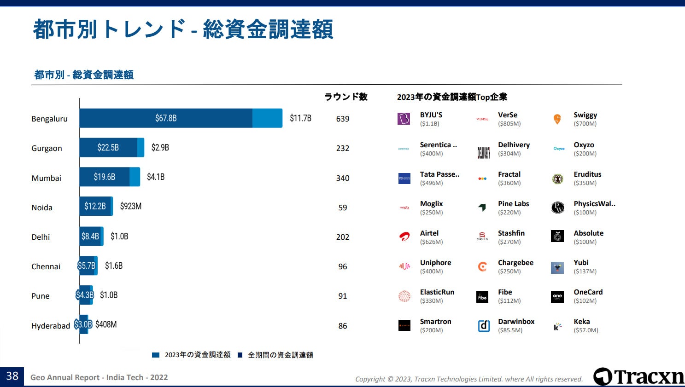Select the round count 96
This screenshot has height=387, width=685.
(343, 266)
